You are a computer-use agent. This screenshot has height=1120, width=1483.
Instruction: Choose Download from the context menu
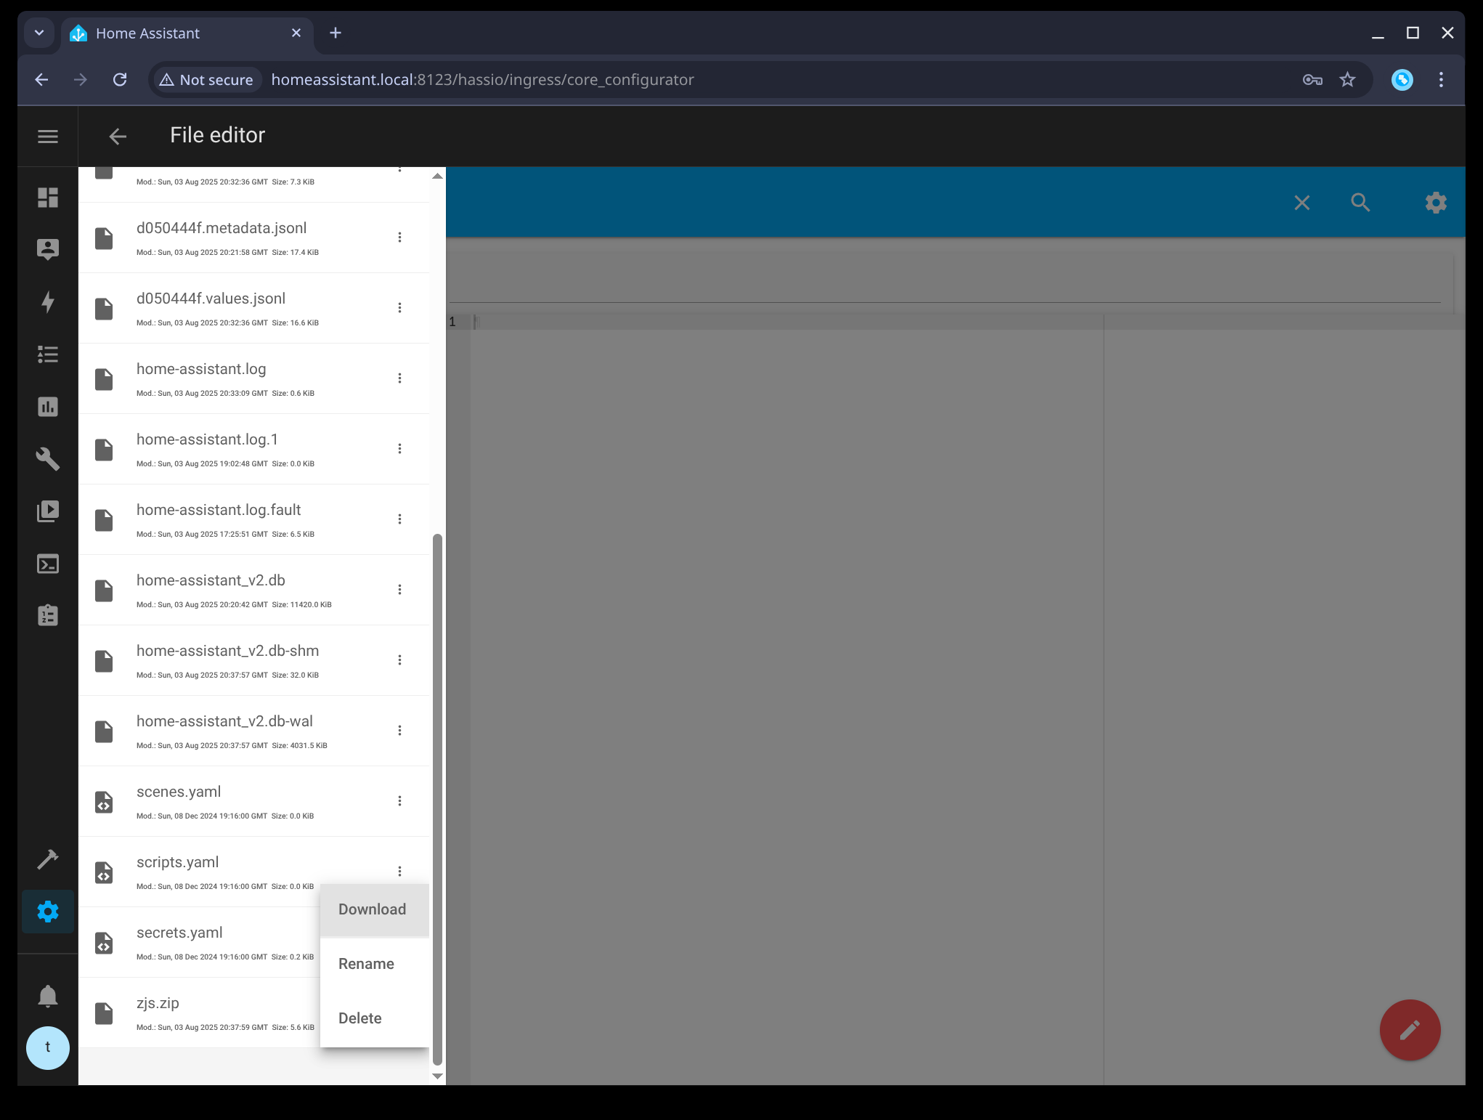(375, 910)
